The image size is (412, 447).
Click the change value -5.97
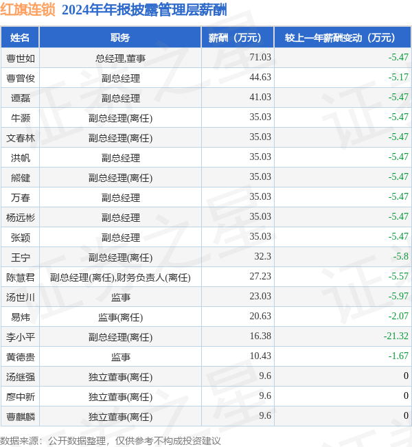(398, 296)
